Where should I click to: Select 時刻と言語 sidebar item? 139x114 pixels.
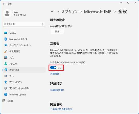tap(24, 70)
